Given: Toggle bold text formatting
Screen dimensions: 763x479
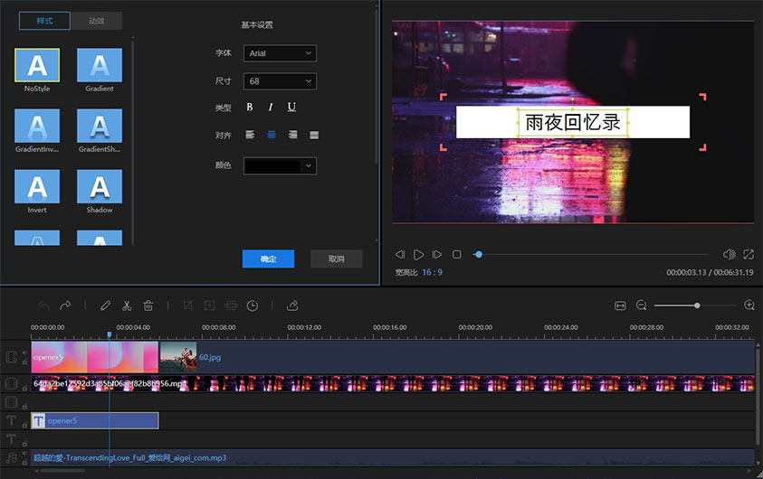Looking at the screenshot, I should coord(250,108).
